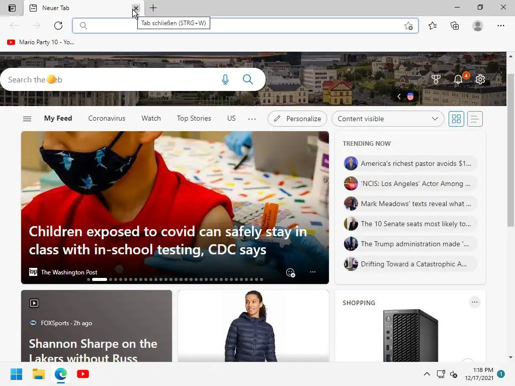This screenshot has width=515, height=386.
Task: Open the Shopping card options menu
Action: tap(475, 302)
